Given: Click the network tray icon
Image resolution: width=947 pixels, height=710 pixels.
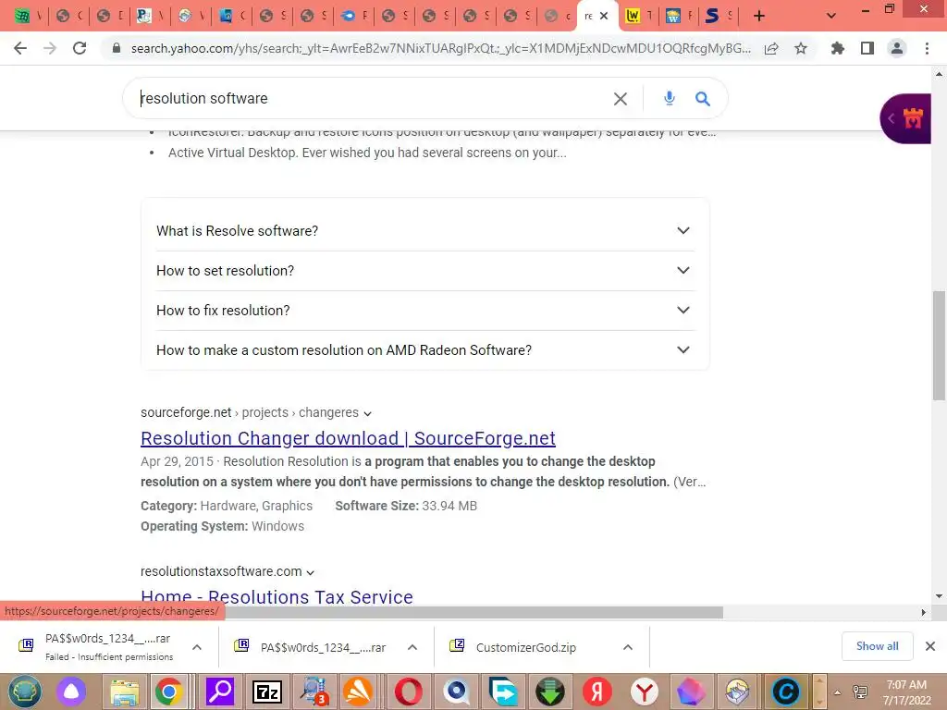Looking at the screenshot, I should (860, 692).
